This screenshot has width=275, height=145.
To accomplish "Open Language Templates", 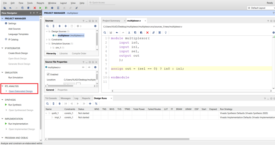I will pyautogui.click(x=19, y=34).
